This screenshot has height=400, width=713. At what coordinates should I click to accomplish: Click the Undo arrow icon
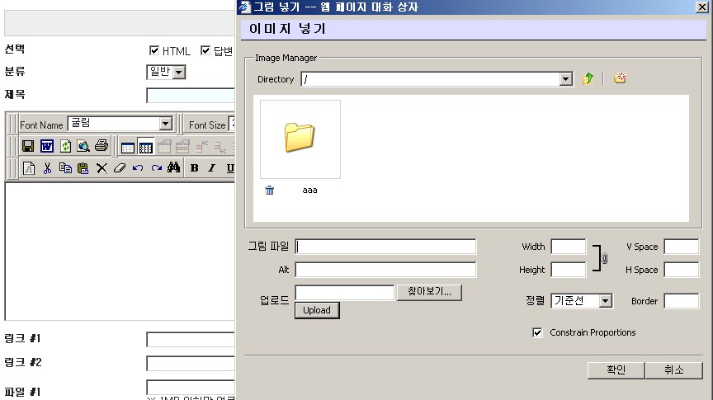pyautogui.click(x=138, y=168)
